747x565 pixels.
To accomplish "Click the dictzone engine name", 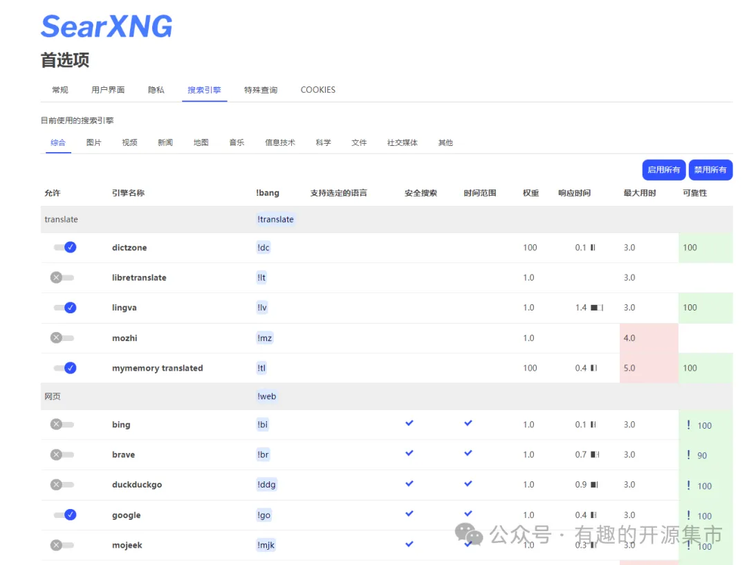I will (129, 248).
